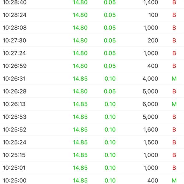Click the B marker at 10:25:53

(174, 117)
